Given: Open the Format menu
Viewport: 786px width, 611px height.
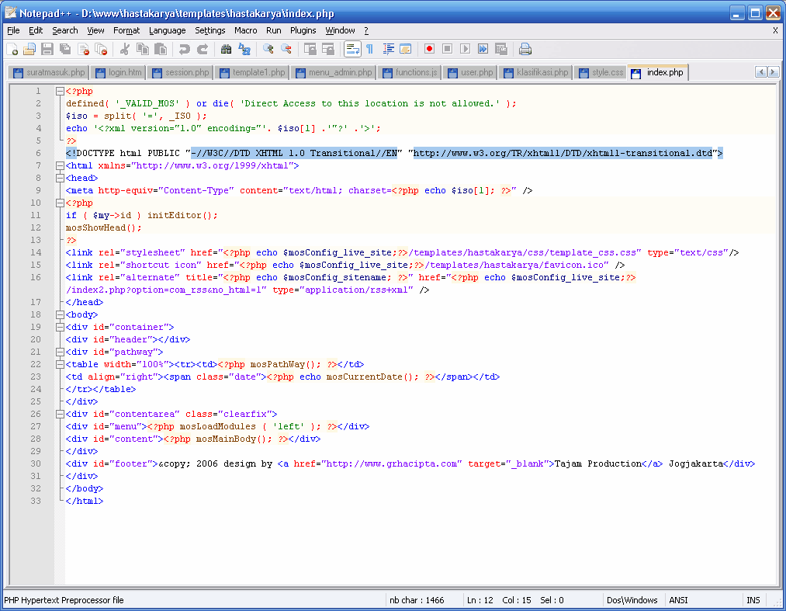Looking at the screenshot, I should point(126,30).
